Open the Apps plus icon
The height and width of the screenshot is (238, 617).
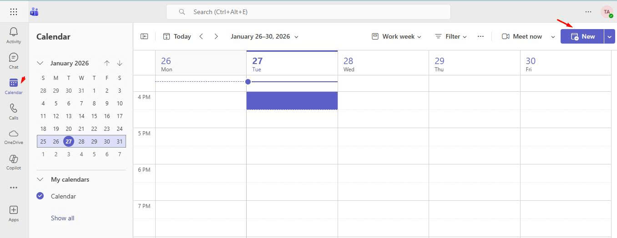coord(14,212)
